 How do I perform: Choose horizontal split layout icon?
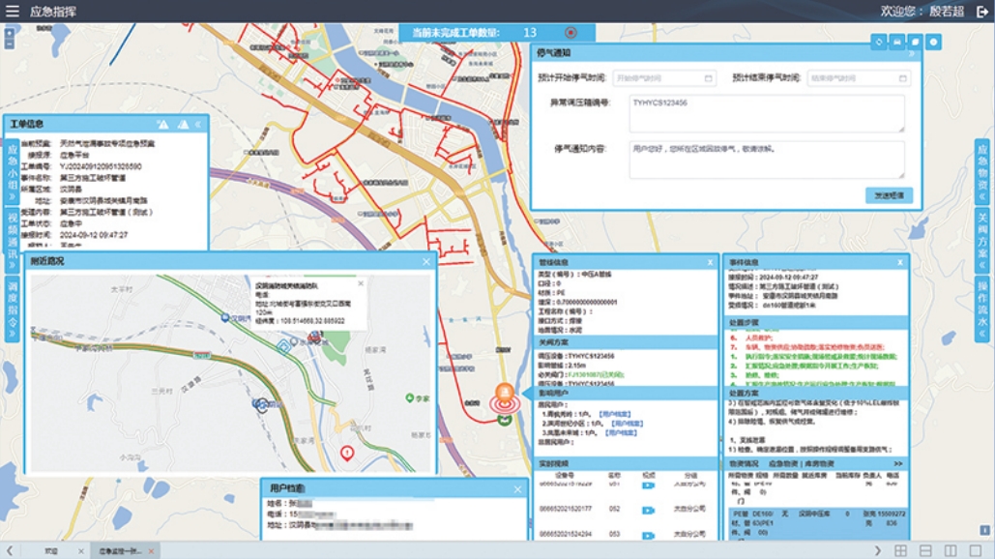coord(925,550)
